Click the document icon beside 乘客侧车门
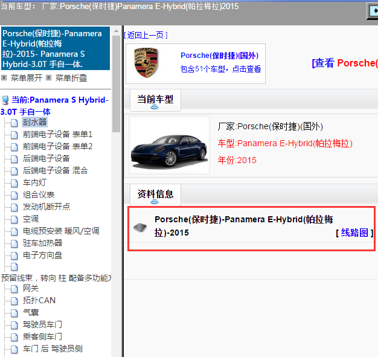This screenshot has height=357, width=378. point(14,337)
